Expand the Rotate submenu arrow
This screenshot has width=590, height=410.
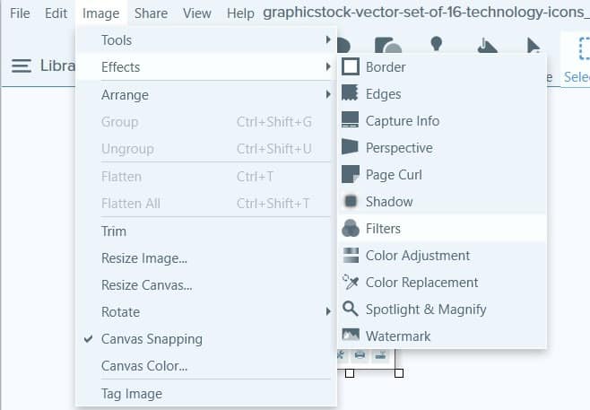(x=328, y=311)
